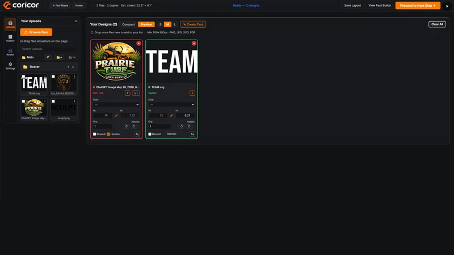The width and height of the screenshot is (454, 255).
Task: Select checkbox on TEAM.svg upload thumbnail
Action: (x=23, y=76)
